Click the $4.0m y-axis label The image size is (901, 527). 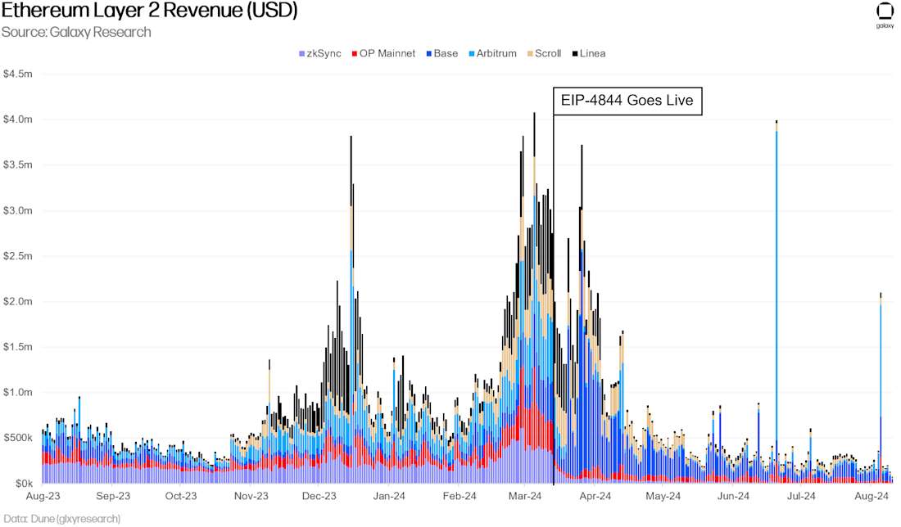tap(18, 119)
